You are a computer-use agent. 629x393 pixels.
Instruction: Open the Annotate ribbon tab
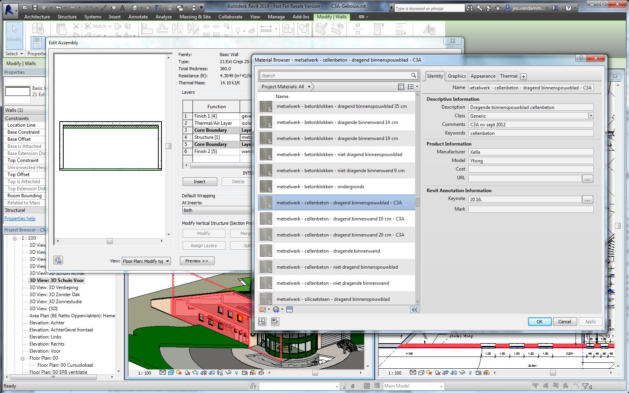click(x=138, y=17)
